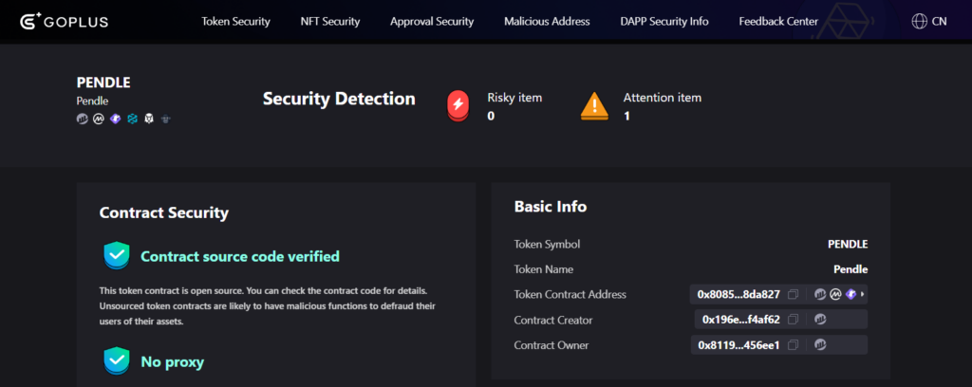Open Etherscan icon in Contract Owner row
This screenshot has width=972, height=387.
pyautogui.click(x=820, y=345)
